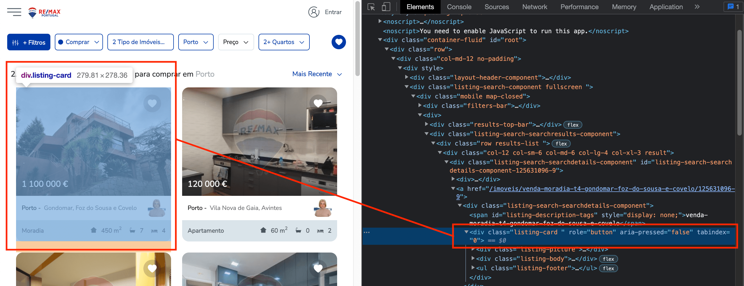The height and width of the screenshot is (286, 744).
Task: Switch to the Sources tab
Action: click(497, 7)
